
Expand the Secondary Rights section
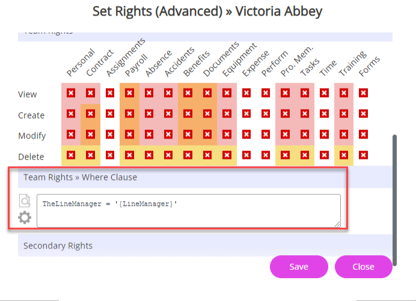click(x=58, y=246)
